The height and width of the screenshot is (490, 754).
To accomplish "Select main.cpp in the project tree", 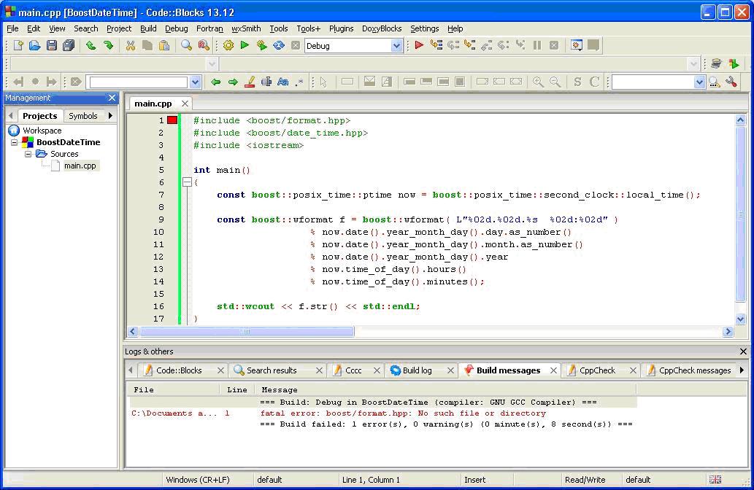I will coord(80,166).
